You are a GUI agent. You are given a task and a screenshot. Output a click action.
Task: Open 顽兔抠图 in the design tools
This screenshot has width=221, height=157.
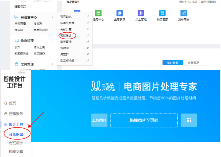click(x=16, y=134)
